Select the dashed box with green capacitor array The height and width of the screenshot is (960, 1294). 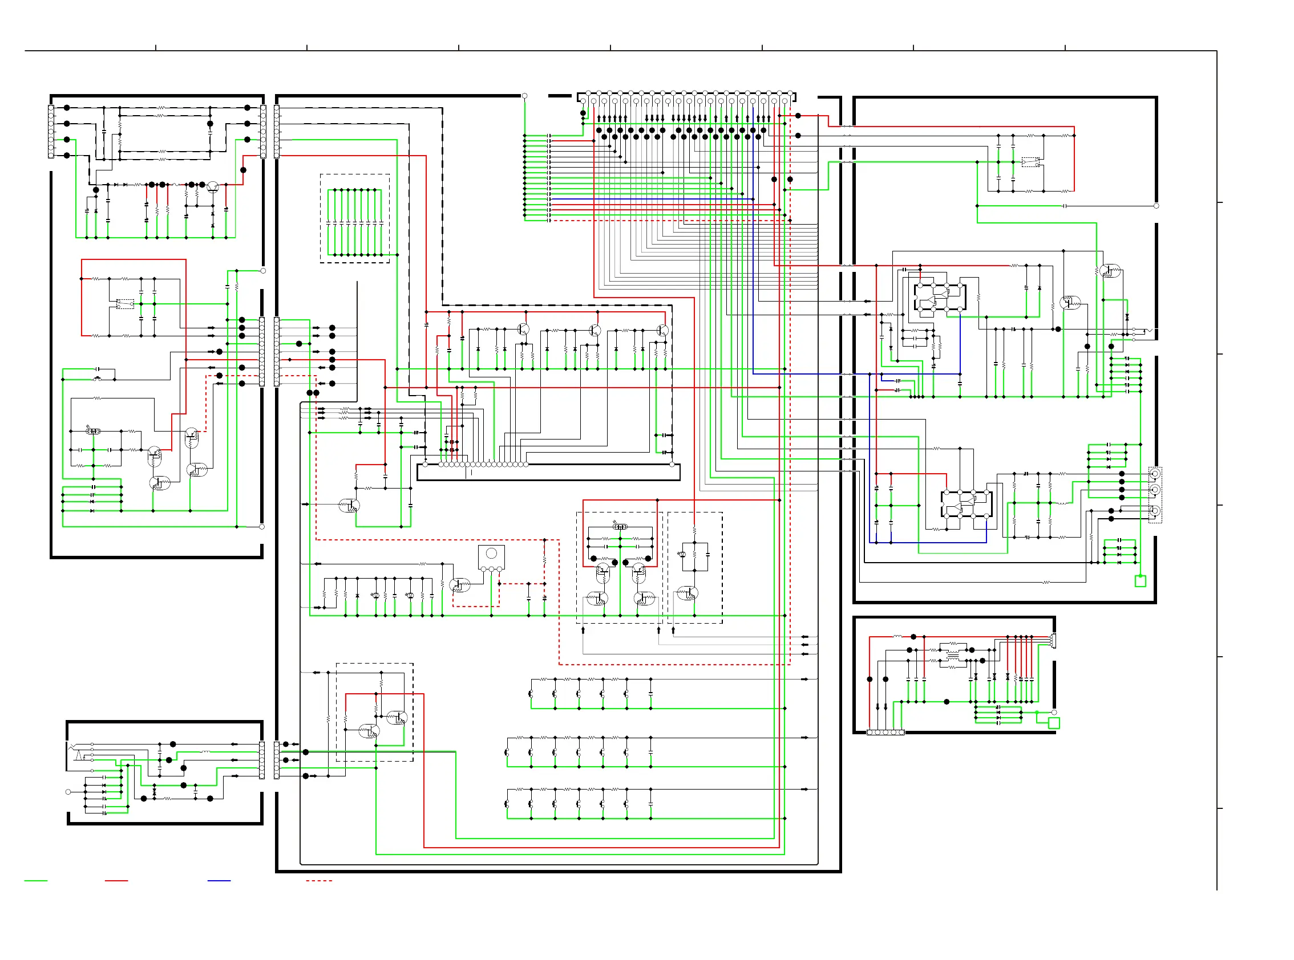[x=355, y=218]
